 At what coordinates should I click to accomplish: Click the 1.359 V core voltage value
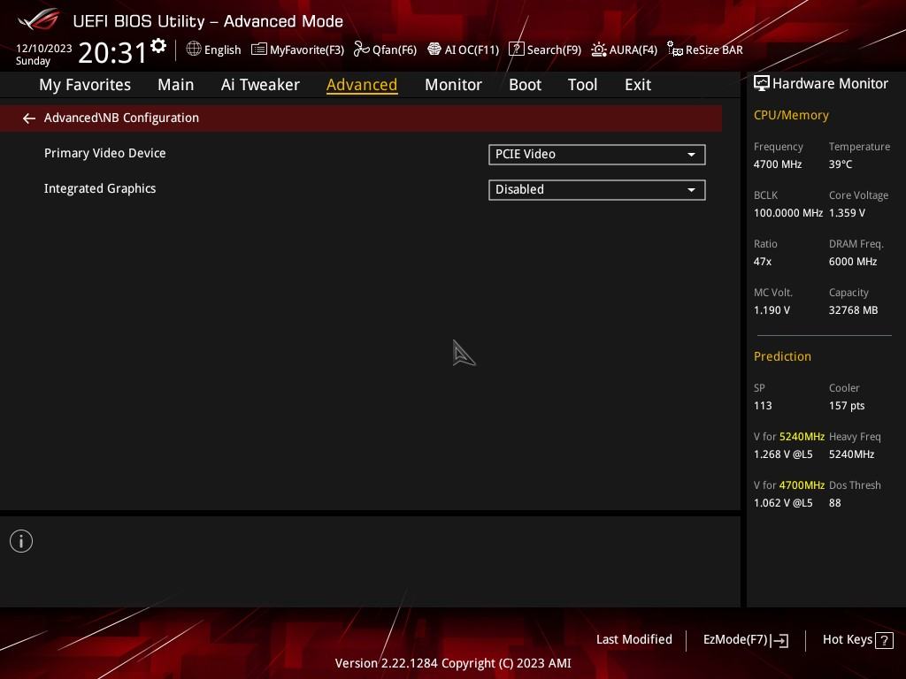pos(847,213)
